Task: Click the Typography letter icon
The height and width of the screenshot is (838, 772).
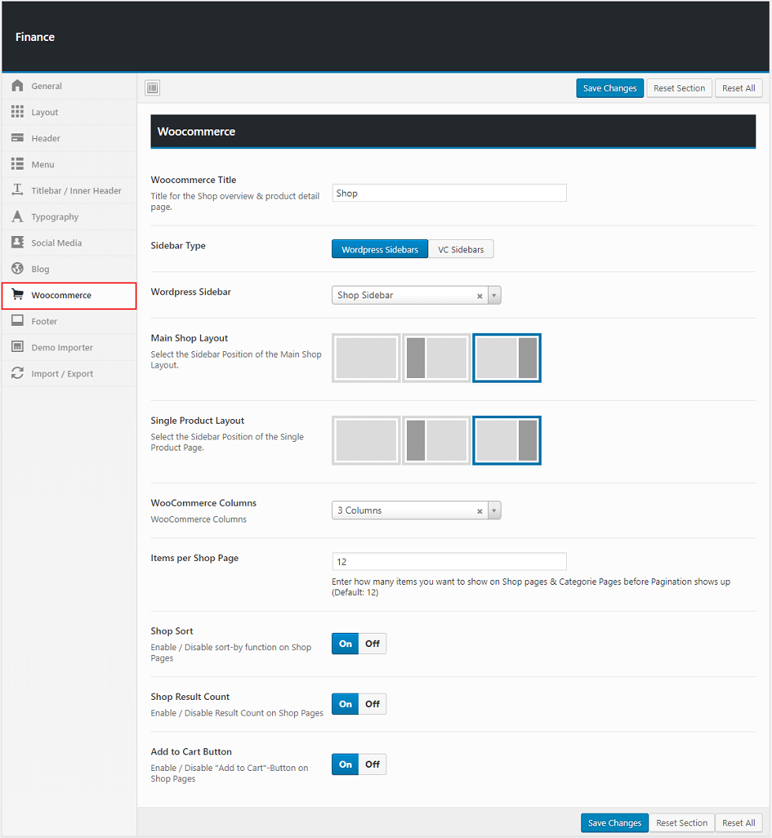Action: [17, 216]
